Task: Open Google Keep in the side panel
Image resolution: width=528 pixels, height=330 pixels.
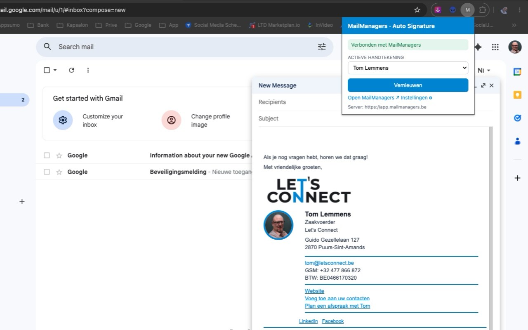Action: coord(517,95)
